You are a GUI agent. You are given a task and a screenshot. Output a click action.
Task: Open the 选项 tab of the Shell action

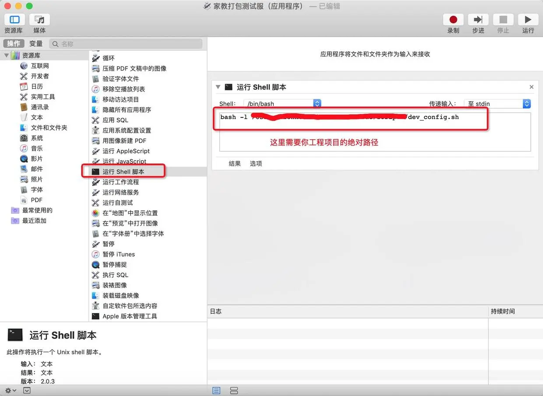point(256,163)
